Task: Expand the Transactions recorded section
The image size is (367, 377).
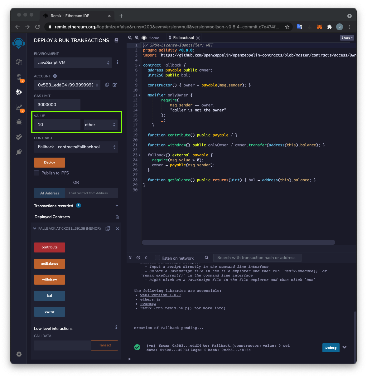Action: 117,206
